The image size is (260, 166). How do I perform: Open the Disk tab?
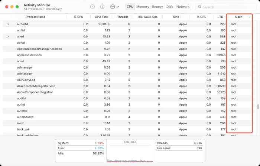coord(170,7)
